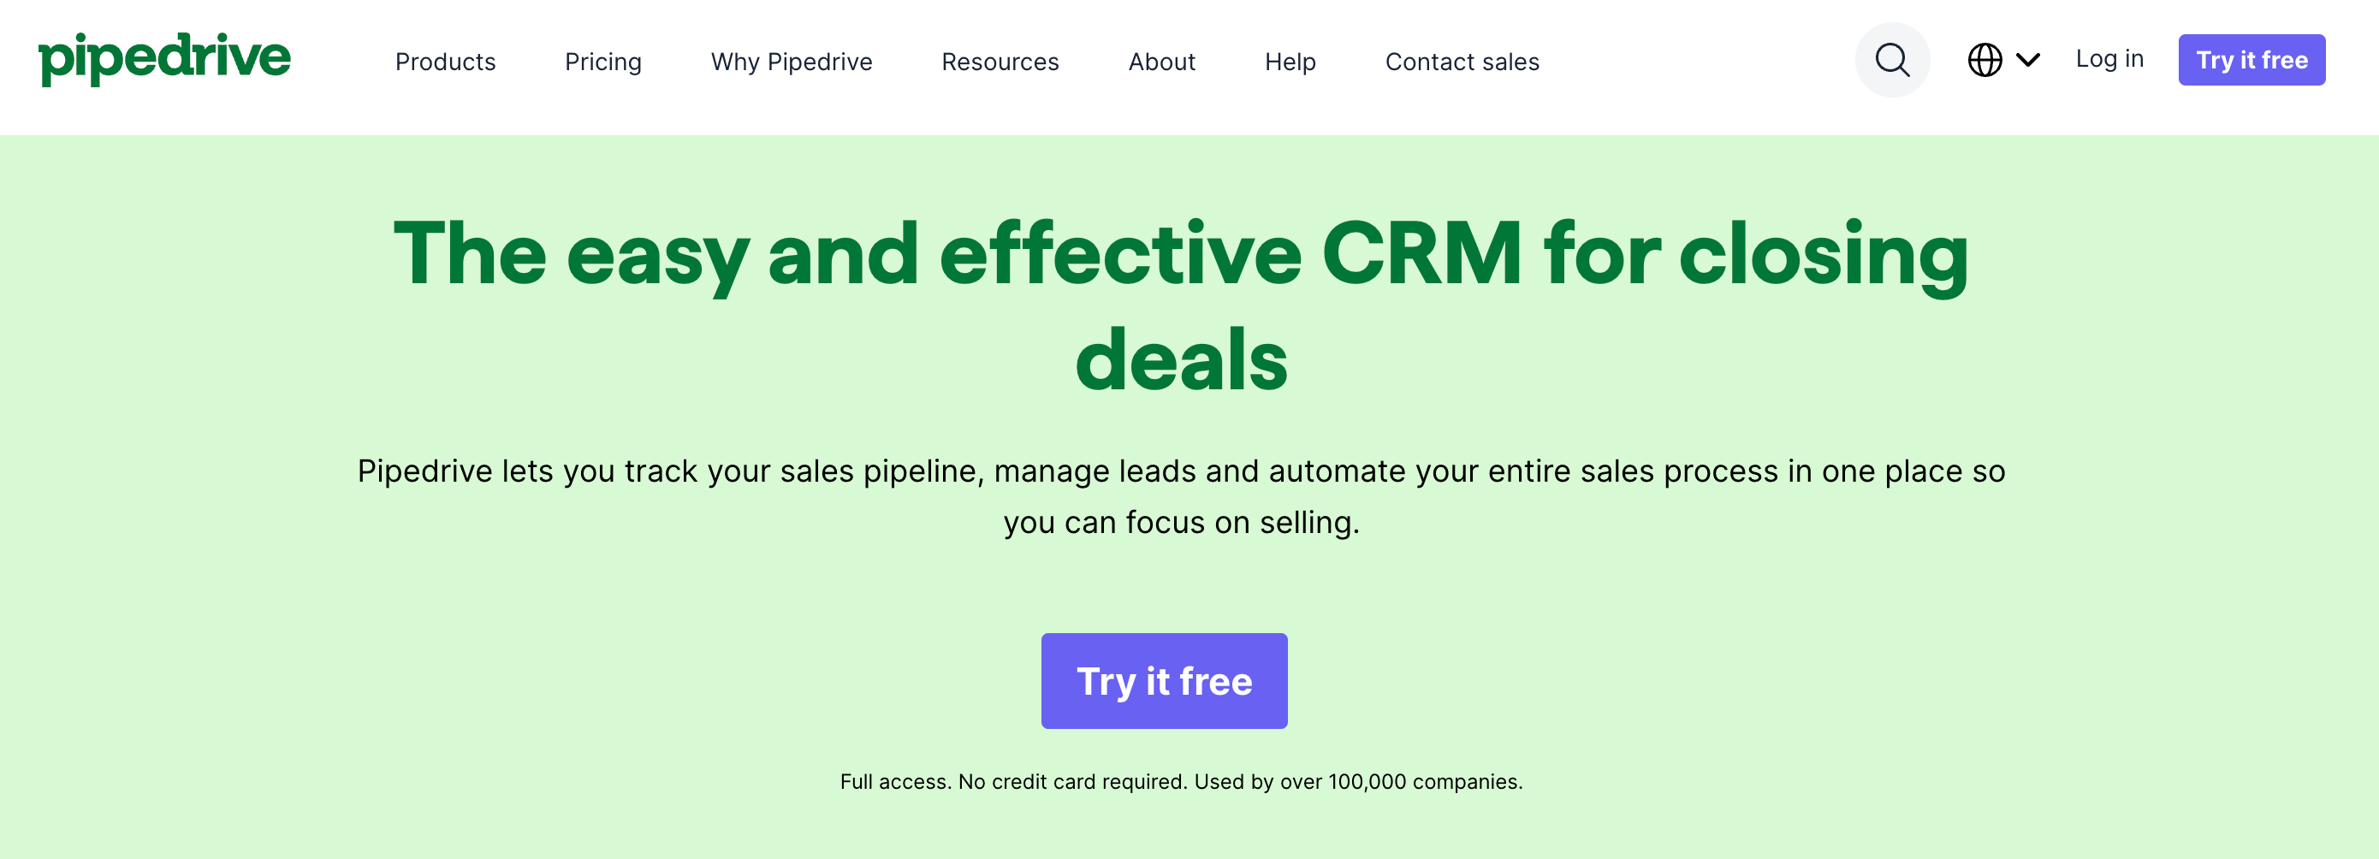Click the Pipedrive lets you track description line
Screen dimensions: 2379x859
1181,471
